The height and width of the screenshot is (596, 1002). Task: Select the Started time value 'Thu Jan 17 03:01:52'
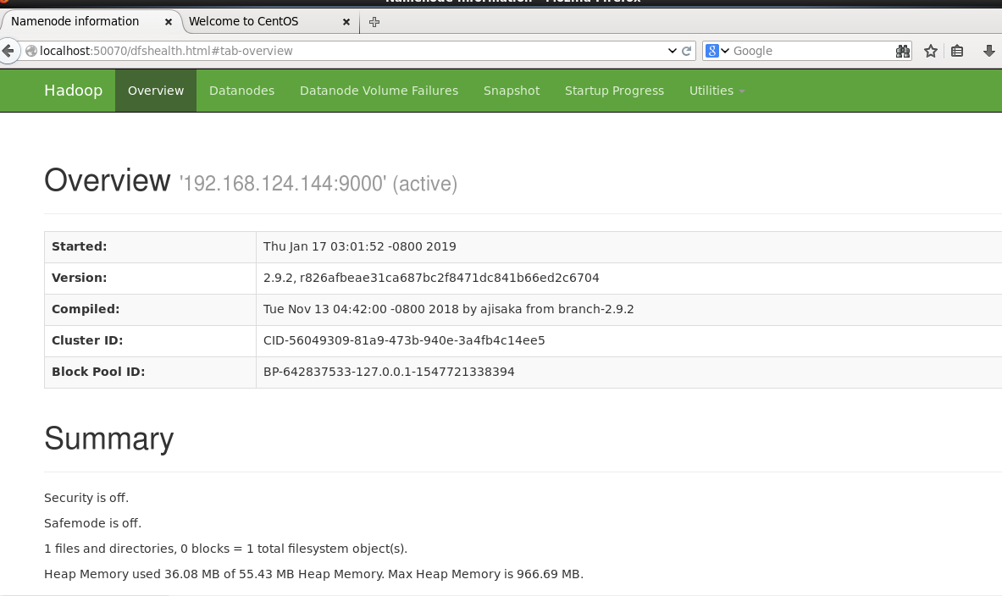pyautogui.click(x=360, y=246)
